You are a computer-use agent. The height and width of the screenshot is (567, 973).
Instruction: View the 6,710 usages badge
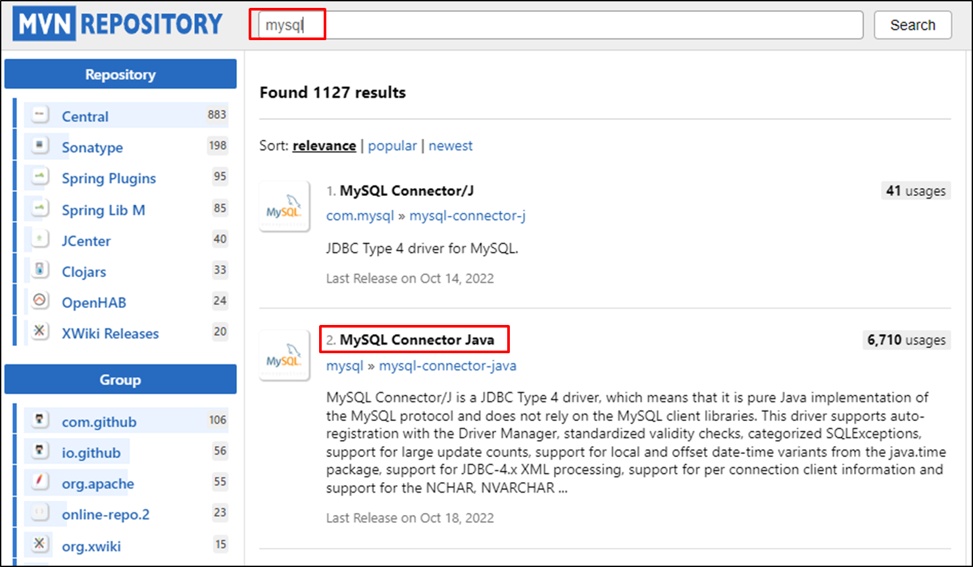point(907,340)
